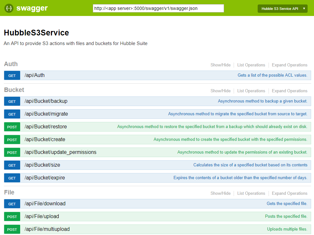Toggle Show/Hide for the File section
The width and height of the screenshot is (314, 235).
(x=220, y=193)
